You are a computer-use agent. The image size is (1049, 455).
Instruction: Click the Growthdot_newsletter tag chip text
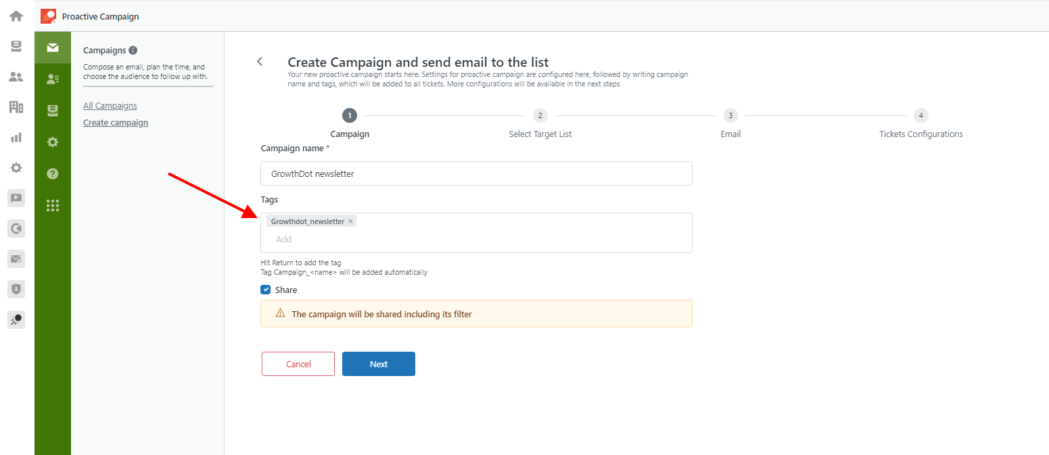(x=308, y=221)
